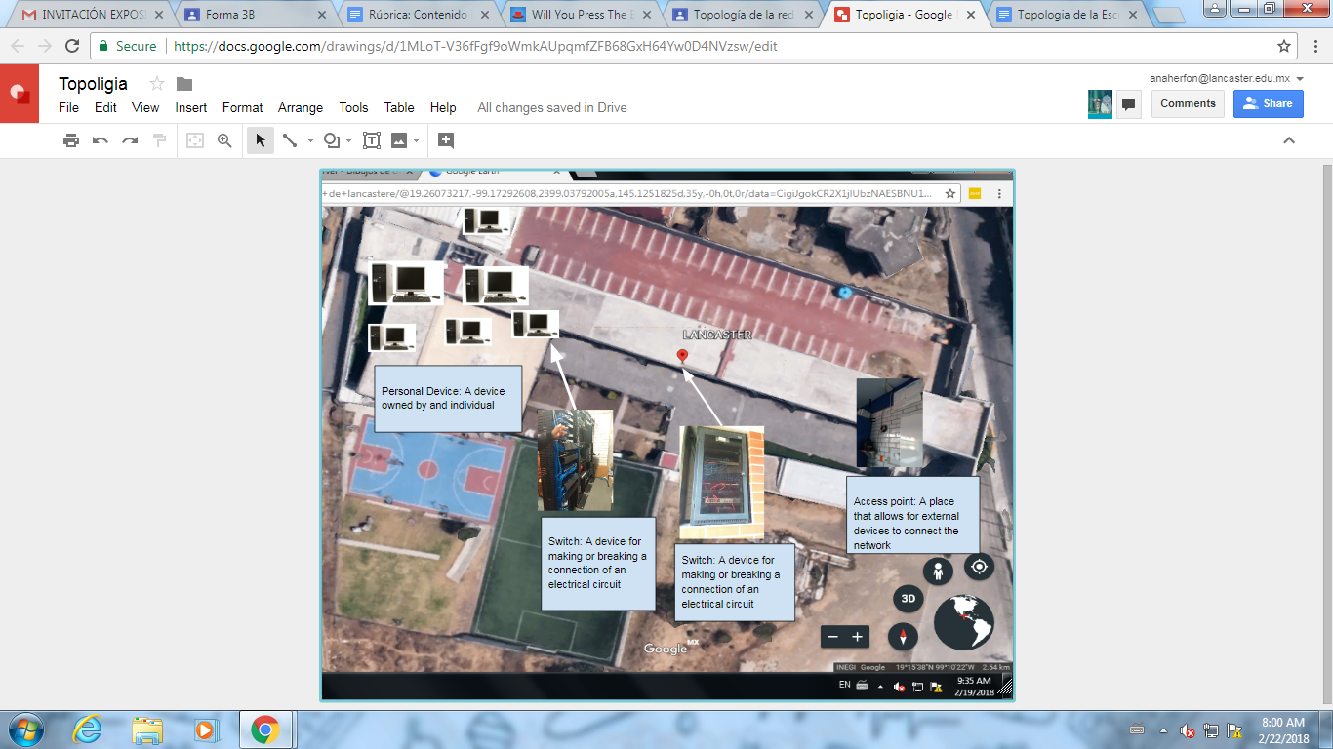Viewport: 1333px width, 749px height.
Task: Click the collaborator avatar thumbnail
Action: coord(1100,103)
